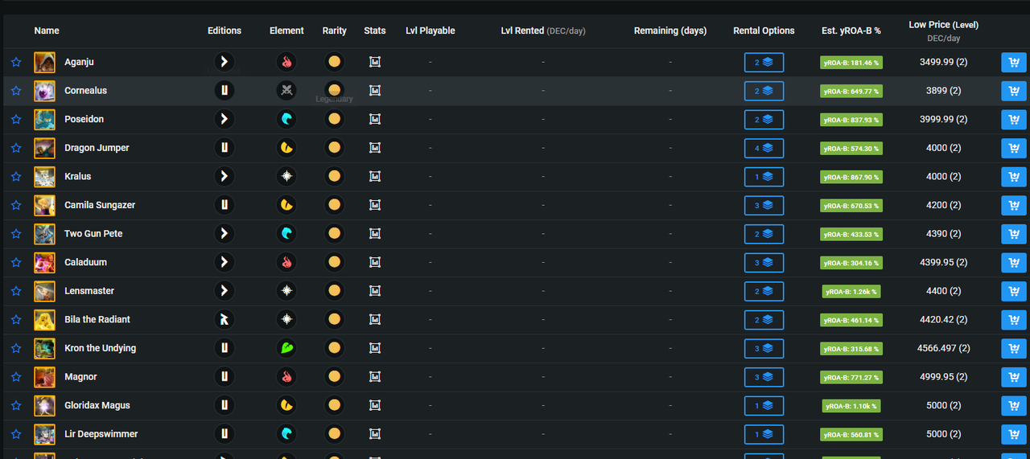Toggle the favorite star for Poseidon

pos(16,119)
